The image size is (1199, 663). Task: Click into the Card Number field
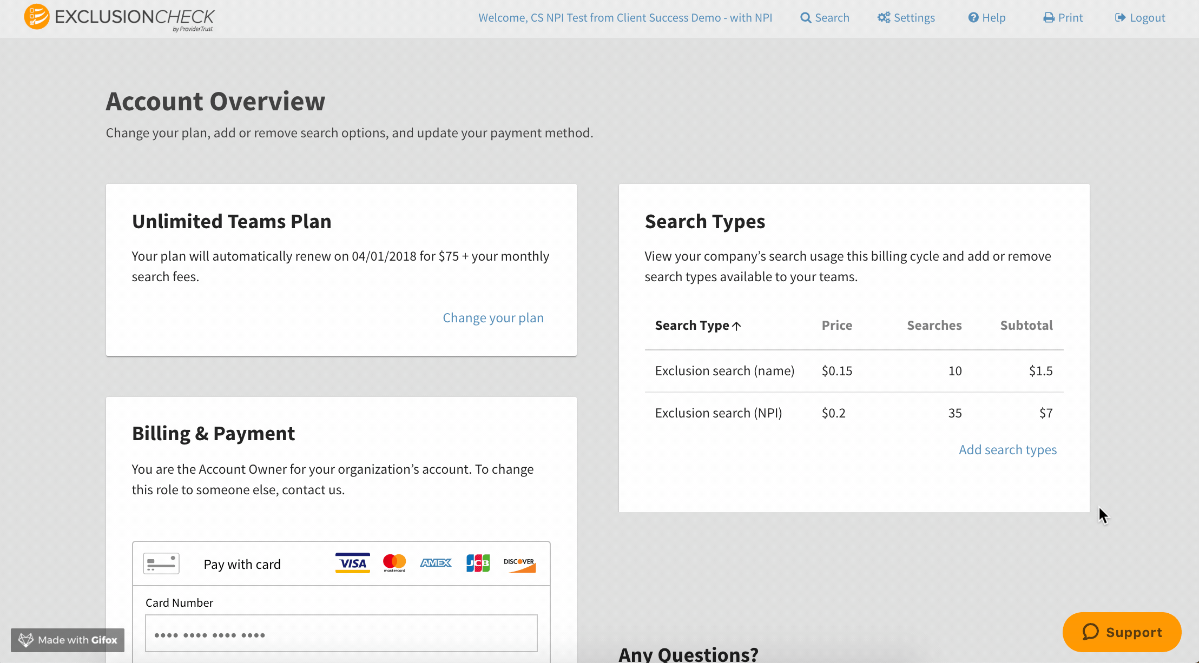click(341, 633)
